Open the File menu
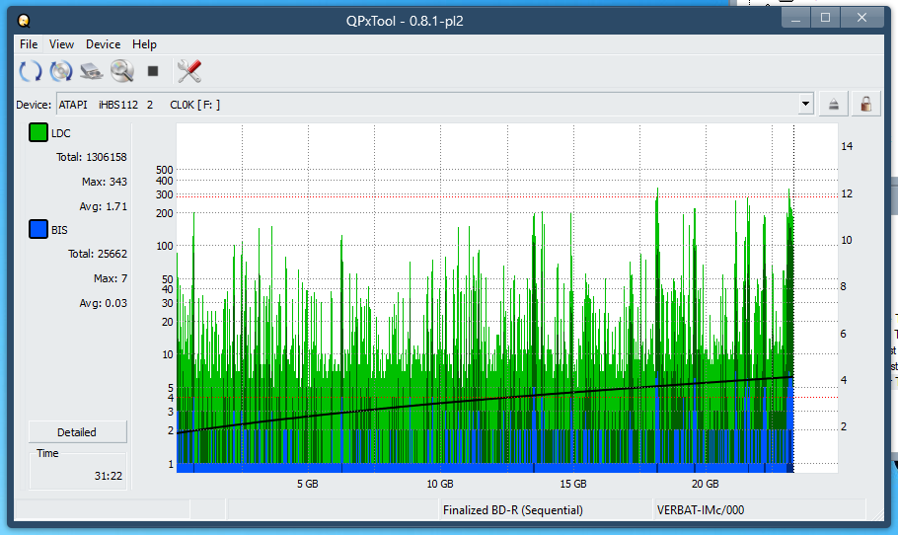This screenshot has width=898, height=535. click(29, 44)
